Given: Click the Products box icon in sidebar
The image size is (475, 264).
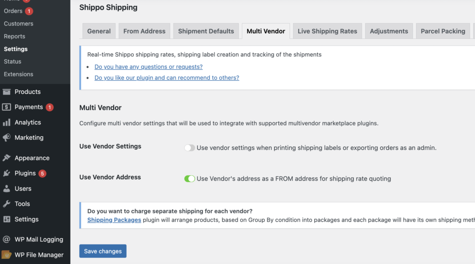Looking at the screenshot, I should click(6, 92).
